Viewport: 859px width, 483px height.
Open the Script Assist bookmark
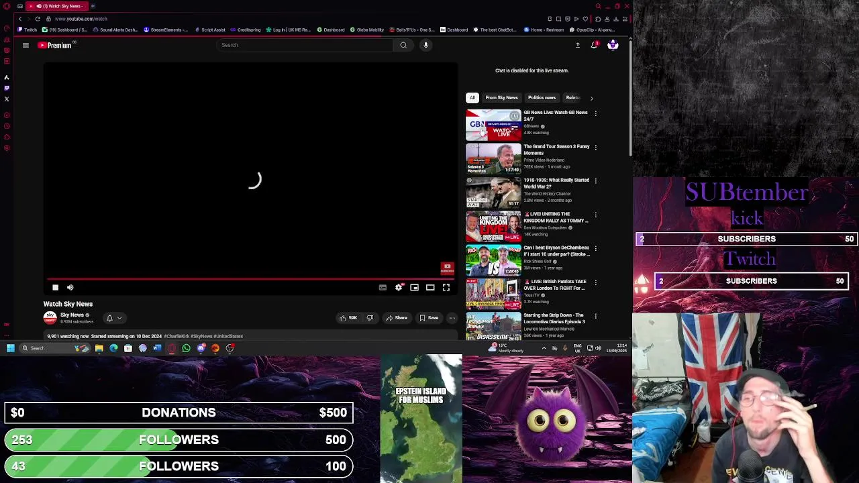210,30
